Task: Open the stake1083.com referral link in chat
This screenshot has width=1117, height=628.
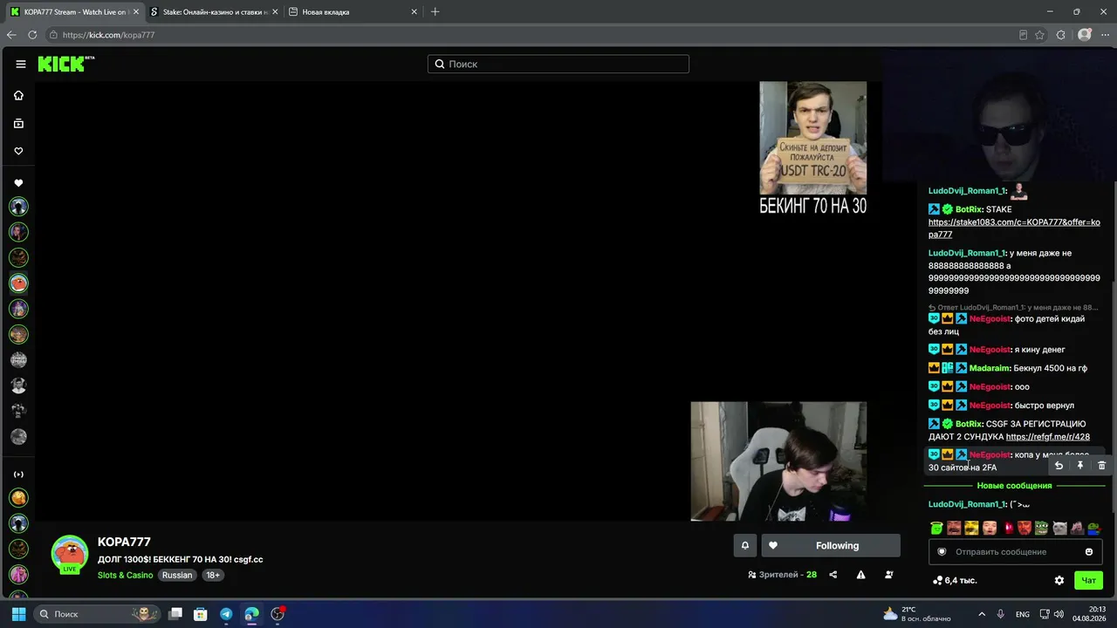Action: click(1014, 229)
